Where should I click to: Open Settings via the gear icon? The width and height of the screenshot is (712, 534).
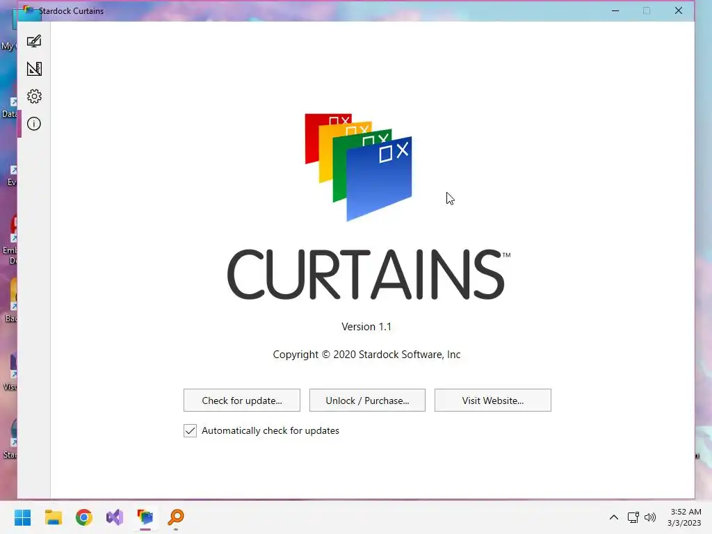[x=34, y=96]
